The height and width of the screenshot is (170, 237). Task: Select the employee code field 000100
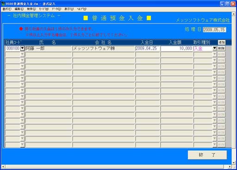[13, 48]
